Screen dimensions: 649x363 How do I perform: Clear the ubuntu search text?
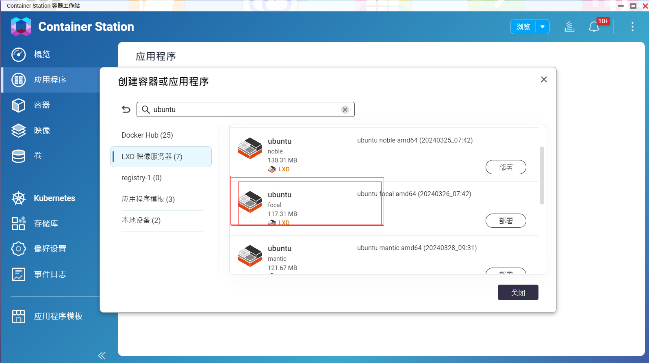[345, 110]
